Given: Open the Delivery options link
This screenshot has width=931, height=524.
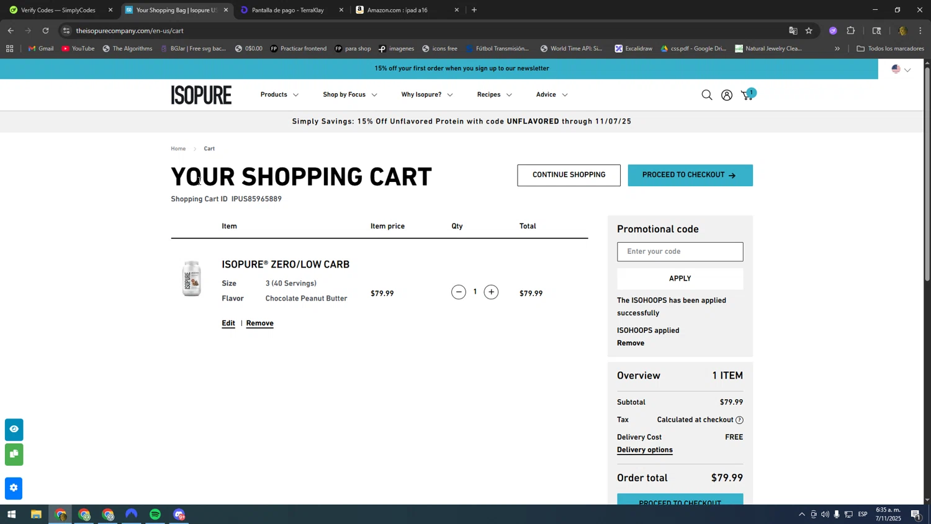Looking at the screenshot, I should [x=645, y=450].
